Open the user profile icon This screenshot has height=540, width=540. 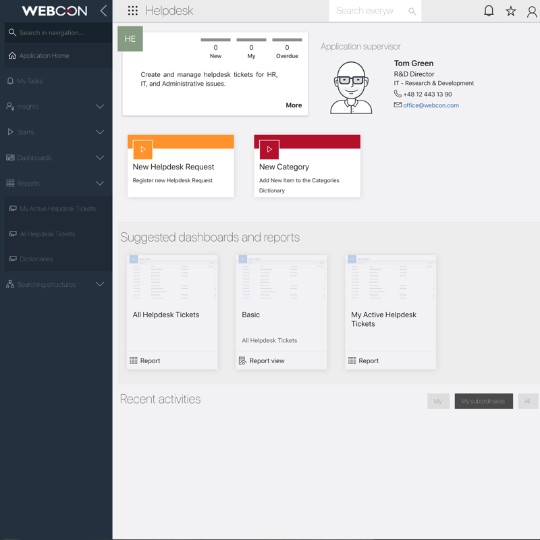[x=532, y=11]
